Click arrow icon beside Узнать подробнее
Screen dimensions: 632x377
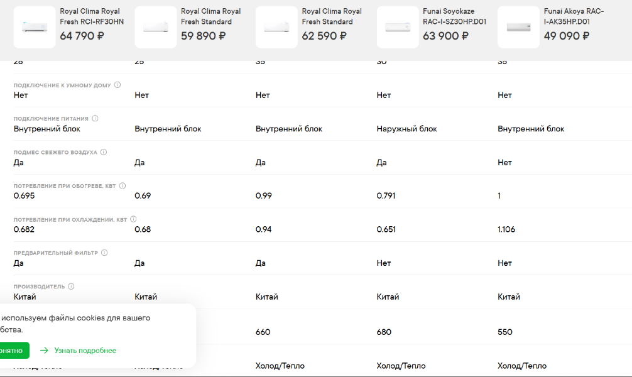[x=44, y=351]
